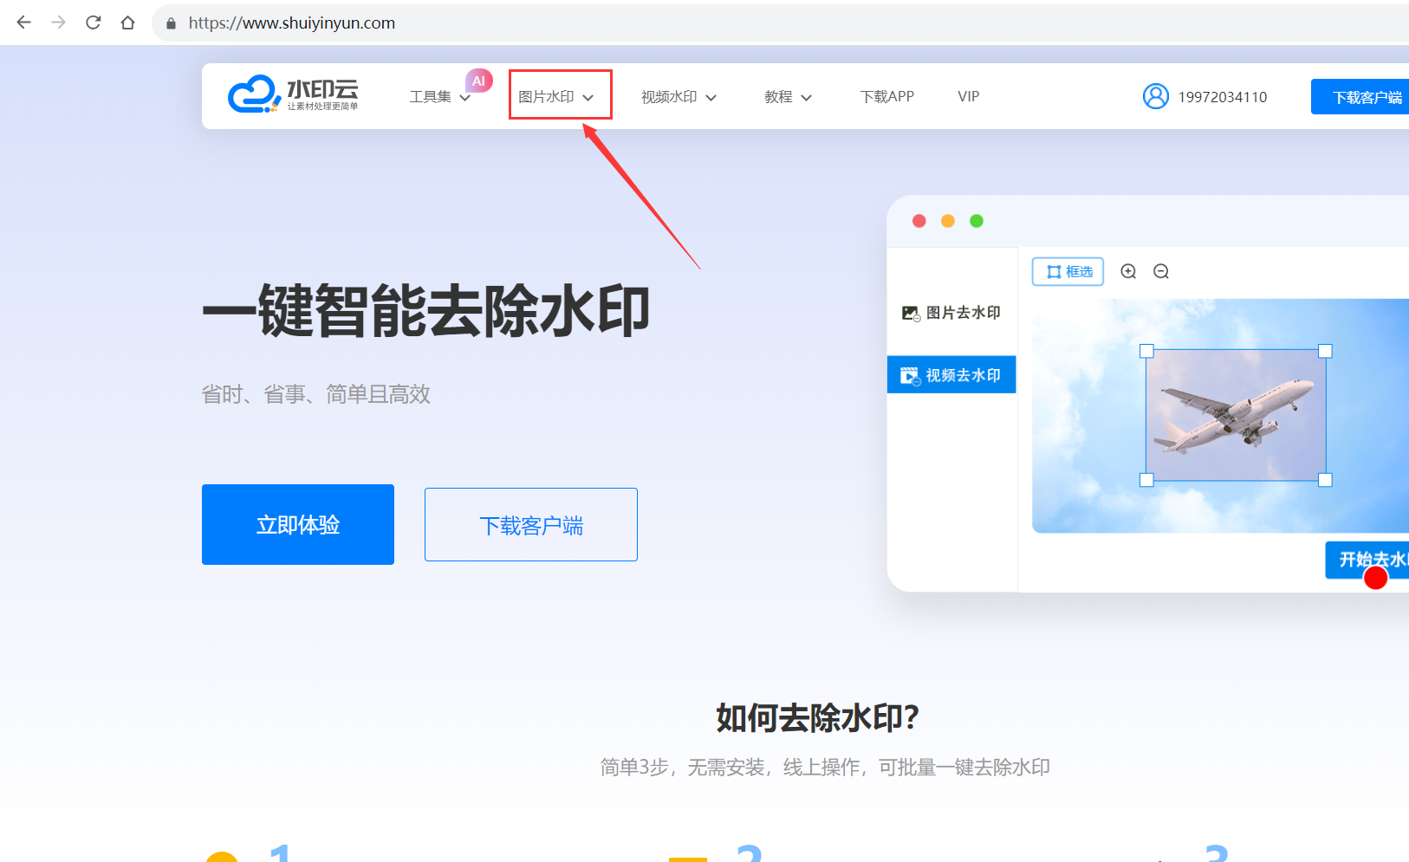Open the browser home icon

pyautogui.click(x=128, y=23)
